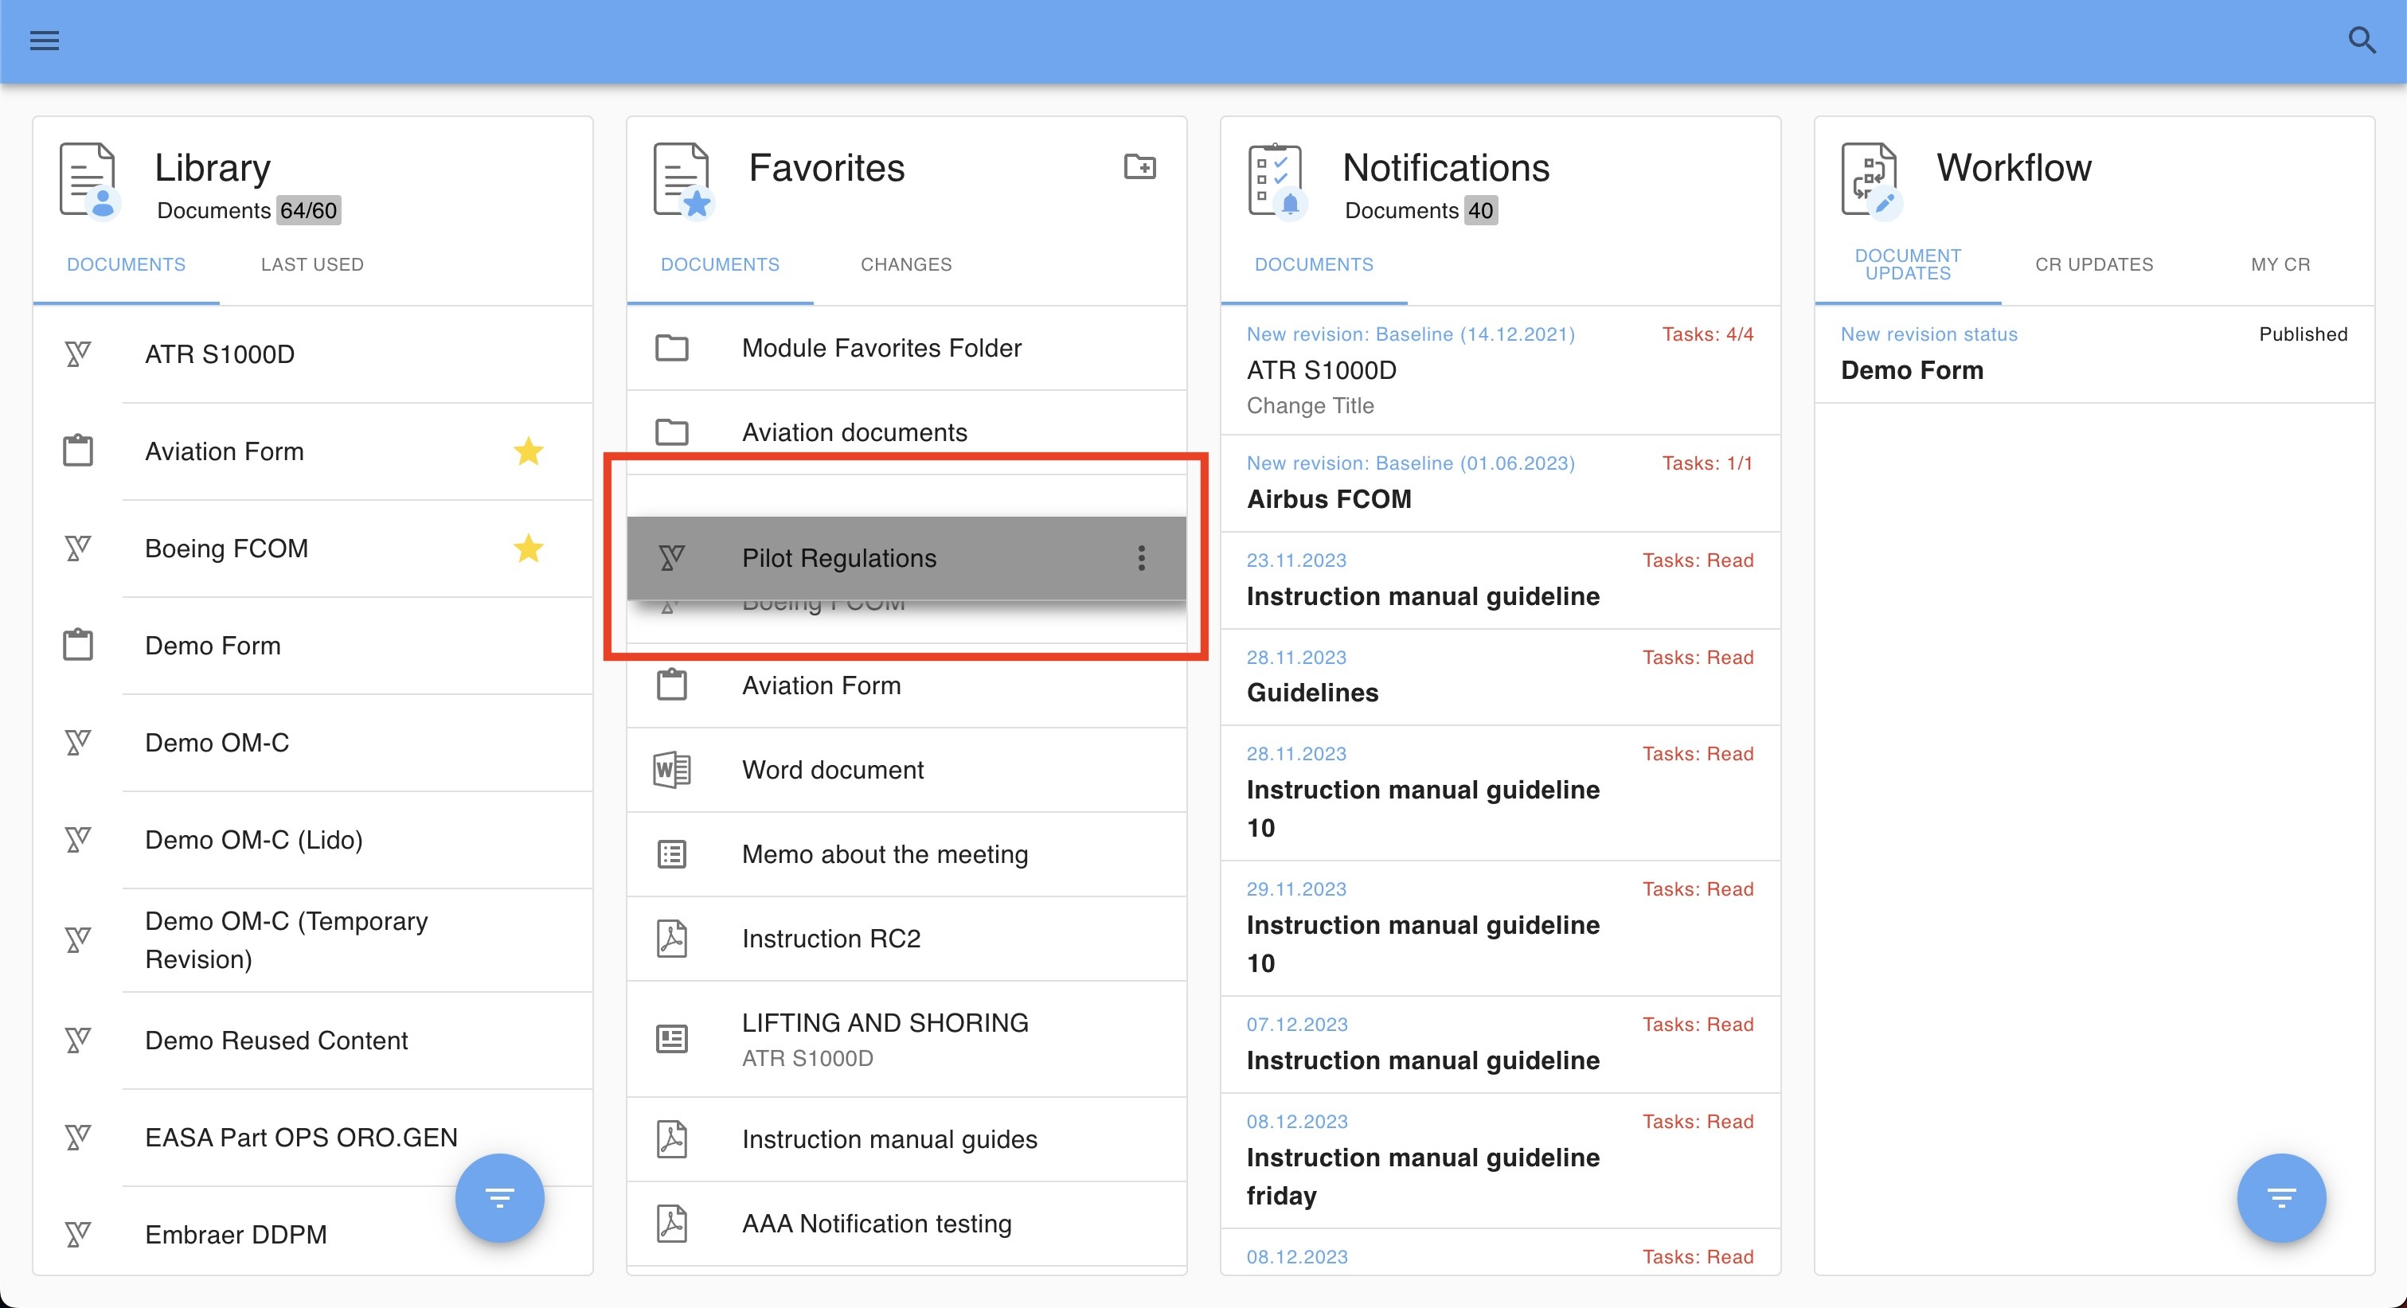Click the Instruction RC2 PDF icon
The width and height of the screenshot is (2407, 1308).
click(x=671, y=938)
